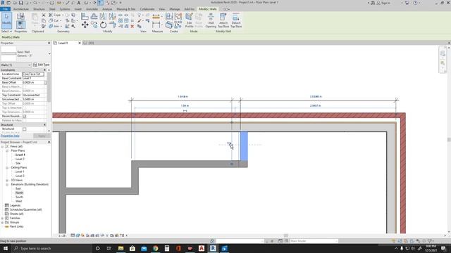
Task: Open the Annotate ribbon tab
Action: point(92,9)
